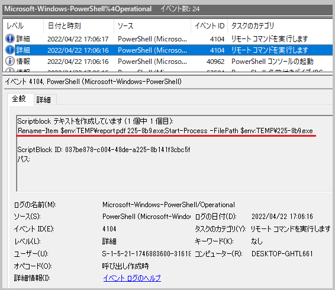This screenshot has height=290, width=335.
Task: Select the PowerShell コンソールの起動 category cell
Action: [272, 62]
